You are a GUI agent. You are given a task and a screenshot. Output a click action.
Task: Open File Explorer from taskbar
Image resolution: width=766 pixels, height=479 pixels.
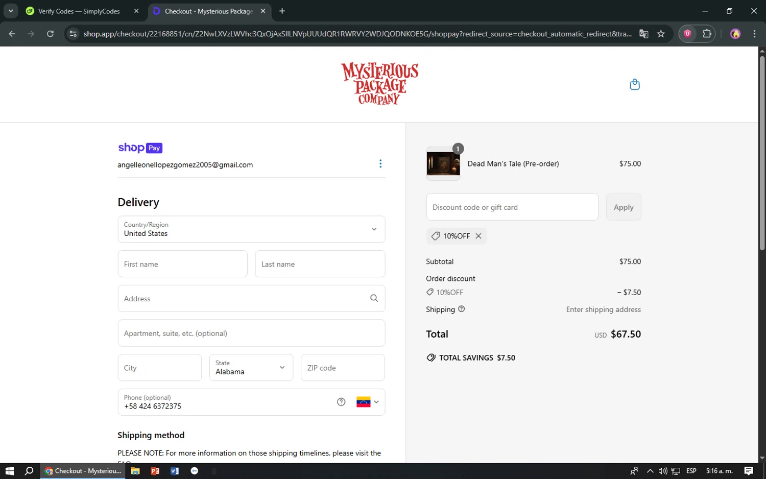click(x=135, y=471)
